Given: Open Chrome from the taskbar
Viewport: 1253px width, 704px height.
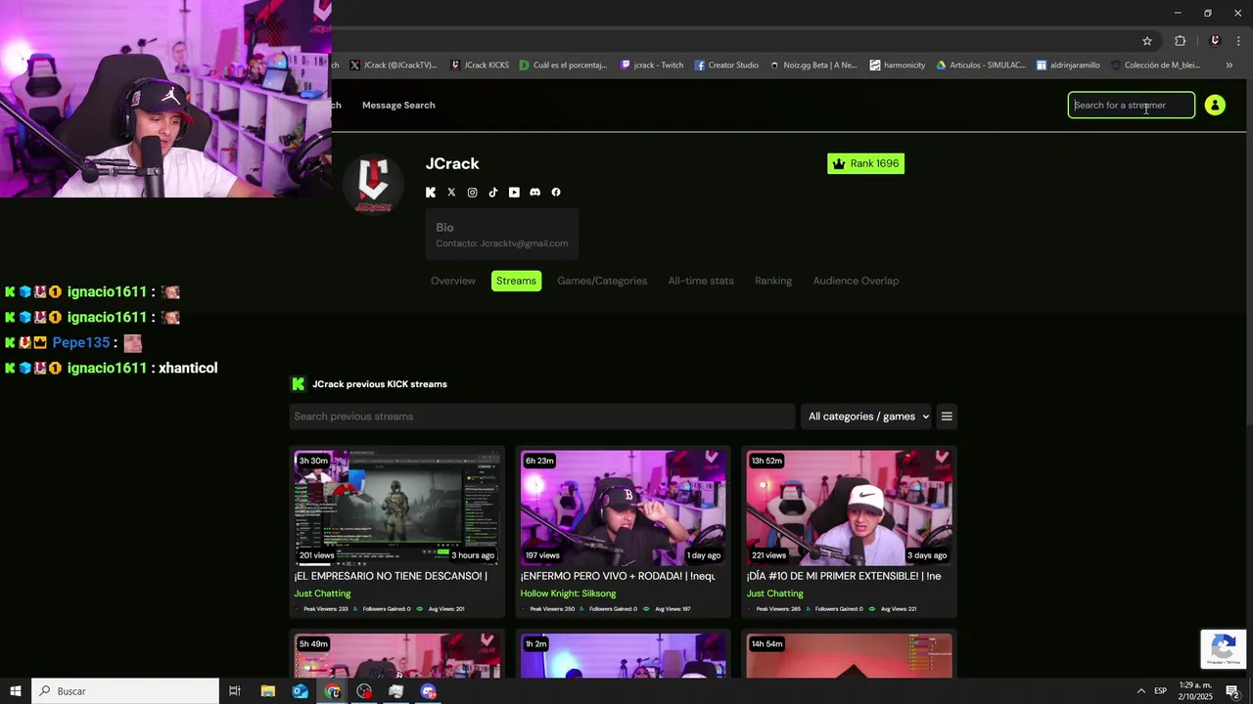Looking at the screenshot, I should (x=333, y=691).
